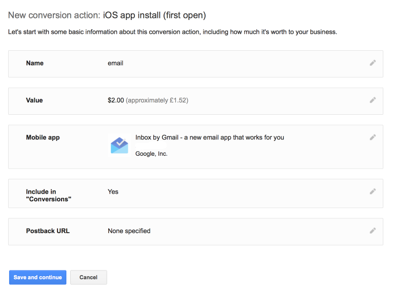This screenshot has height=290, width=400.
Task: Click the Inbox by Gmail app icon
Action: click(x=119, y=145)
